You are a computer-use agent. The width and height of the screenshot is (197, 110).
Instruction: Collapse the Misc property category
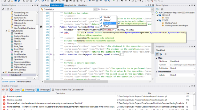tap(157, 58)
